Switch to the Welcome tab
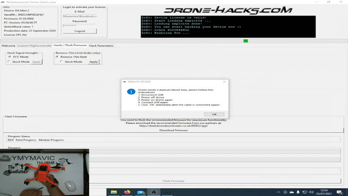The width and height of the screenshot is (348, 196). click(8, 46)
